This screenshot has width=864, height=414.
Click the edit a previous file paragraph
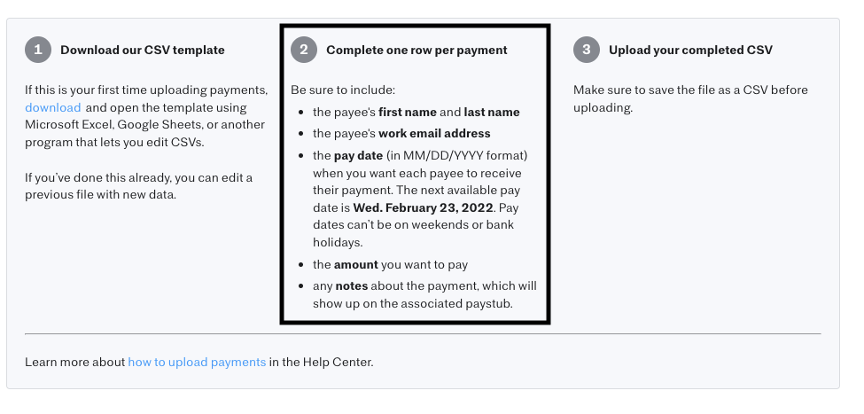click(139, 186)
